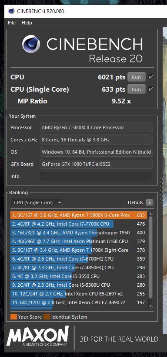Select the Xeon E7-4890 v2 ranking entry
The image size is (167, 357).
pos(79,302)
